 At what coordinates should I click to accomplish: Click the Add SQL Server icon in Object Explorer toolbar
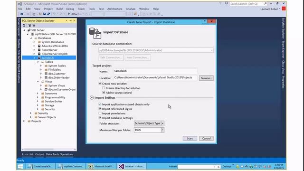(29, 25)
